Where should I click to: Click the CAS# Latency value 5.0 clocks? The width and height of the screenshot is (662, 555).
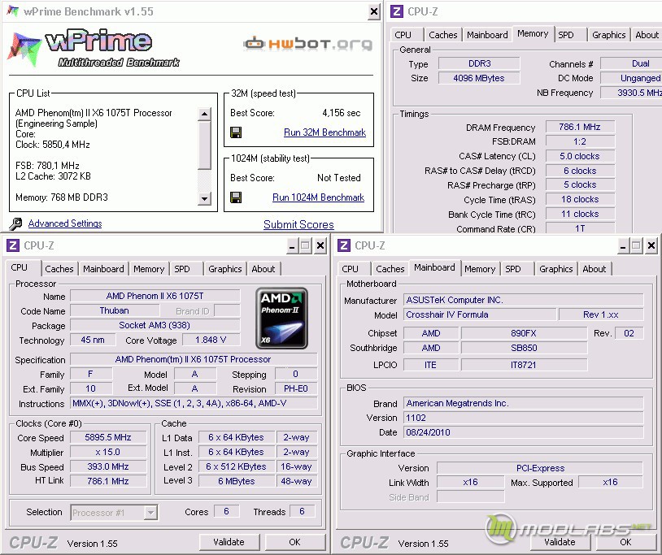click(x=580, y=156)
